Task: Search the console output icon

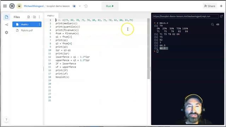Action: 213,24
